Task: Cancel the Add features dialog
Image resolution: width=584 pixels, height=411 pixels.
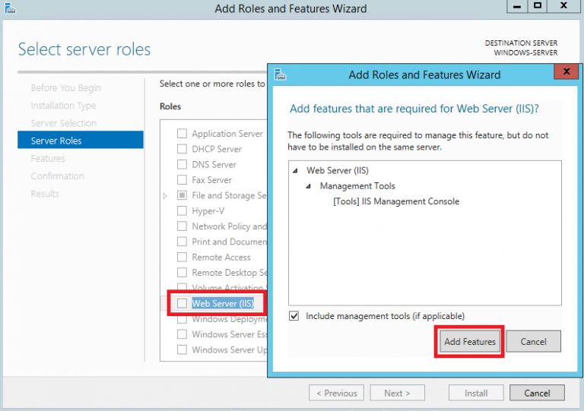Action: click(533, 342)
